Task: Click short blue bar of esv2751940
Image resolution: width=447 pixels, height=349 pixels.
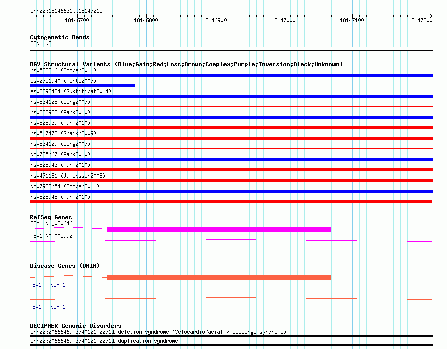Action: [x=82, y=86]
